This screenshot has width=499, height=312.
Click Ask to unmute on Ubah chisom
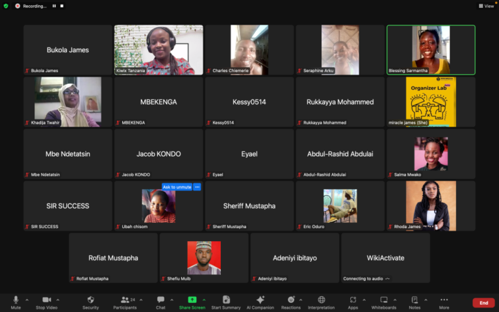coord(177,187)
